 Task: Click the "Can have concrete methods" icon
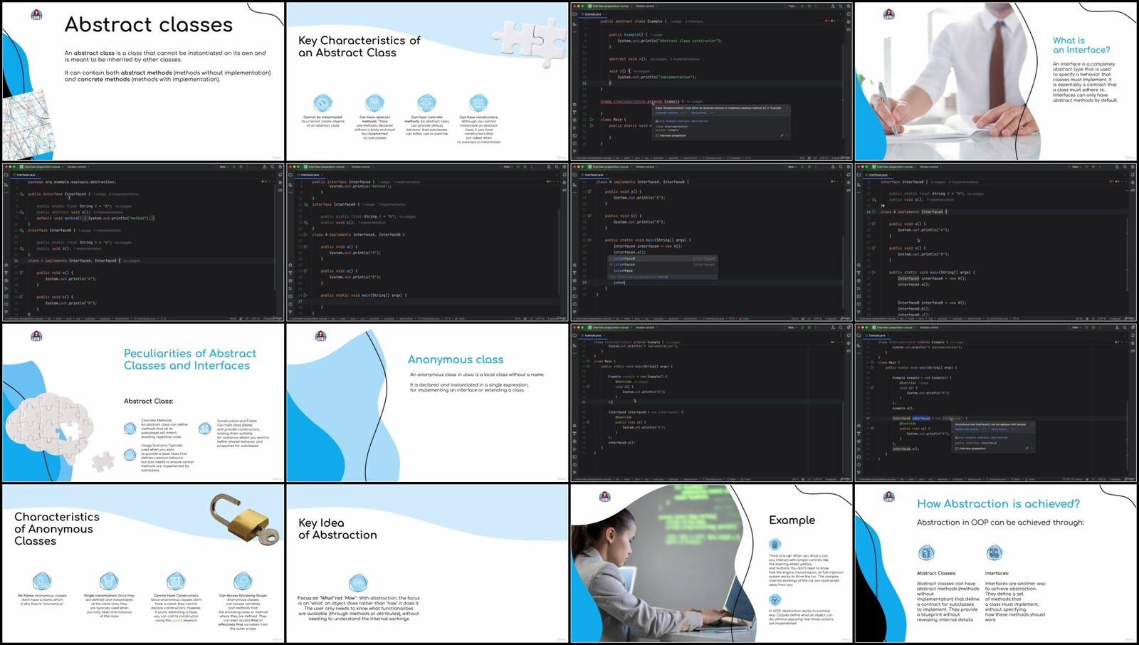click(426, 103)
